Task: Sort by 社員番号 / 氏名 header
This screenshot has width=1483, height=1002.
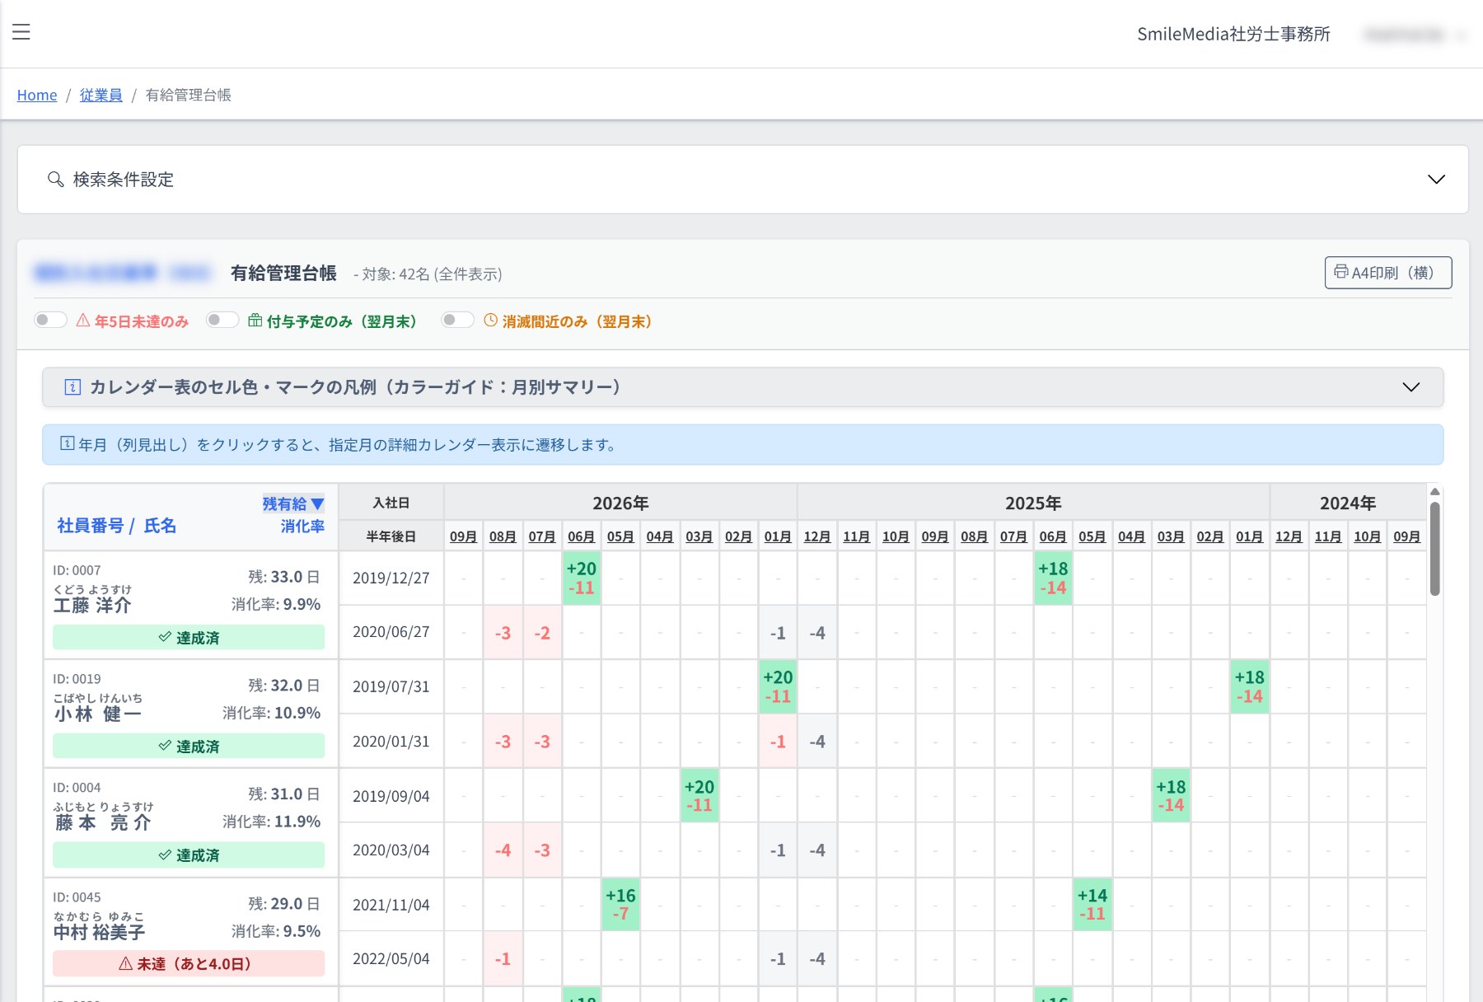Action: (x=116, y=525)
